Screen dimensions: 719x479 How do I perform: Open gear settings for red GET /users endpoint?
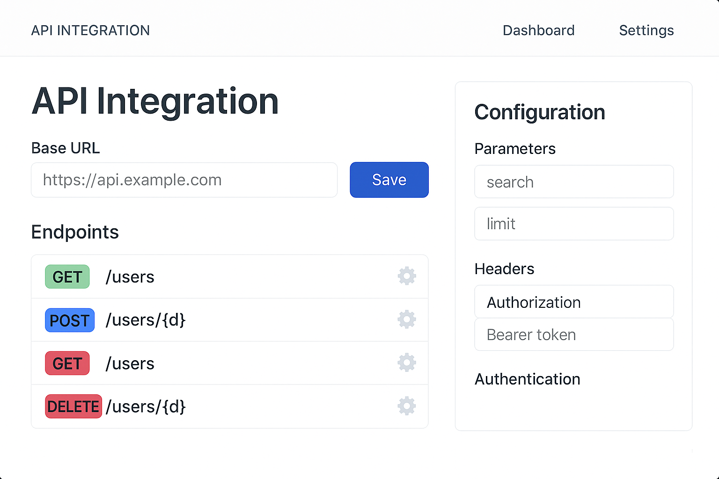click(406, 363)
